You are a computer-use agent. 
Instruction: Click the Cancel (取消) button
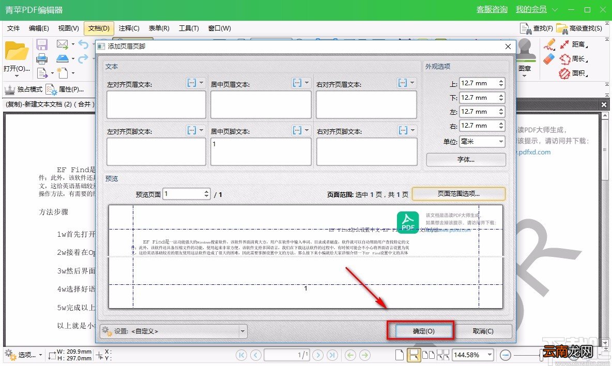click(x=483, y=331)
